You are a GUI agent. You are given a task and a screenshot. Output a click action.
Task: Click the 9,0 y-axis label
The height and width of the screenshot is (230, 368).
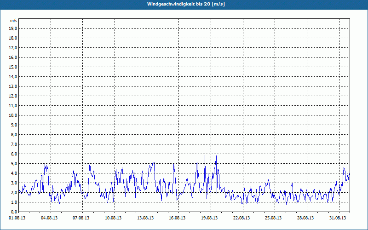click(x=14, y=125)
